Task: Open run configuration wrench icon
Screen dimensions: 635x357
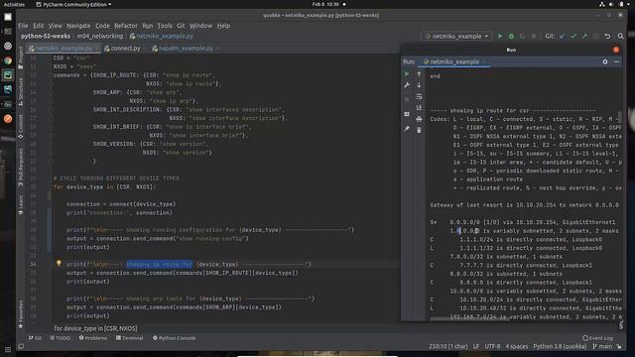Action: (407, 85)
